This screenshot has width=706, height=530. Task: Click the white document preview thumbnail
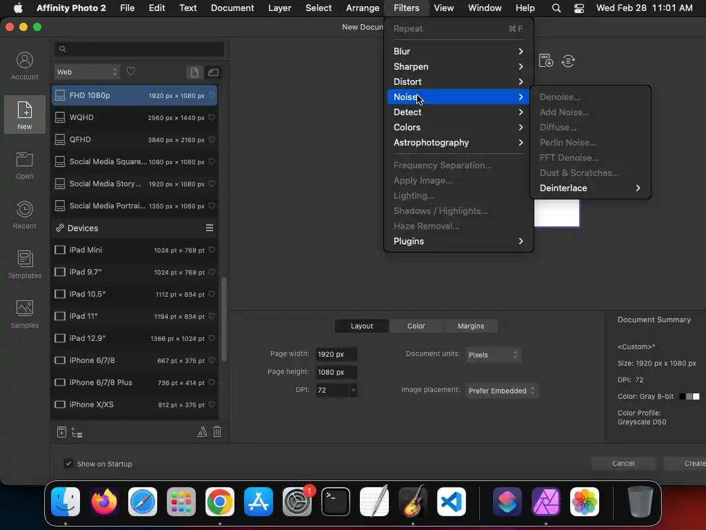[x=557, y=213]
